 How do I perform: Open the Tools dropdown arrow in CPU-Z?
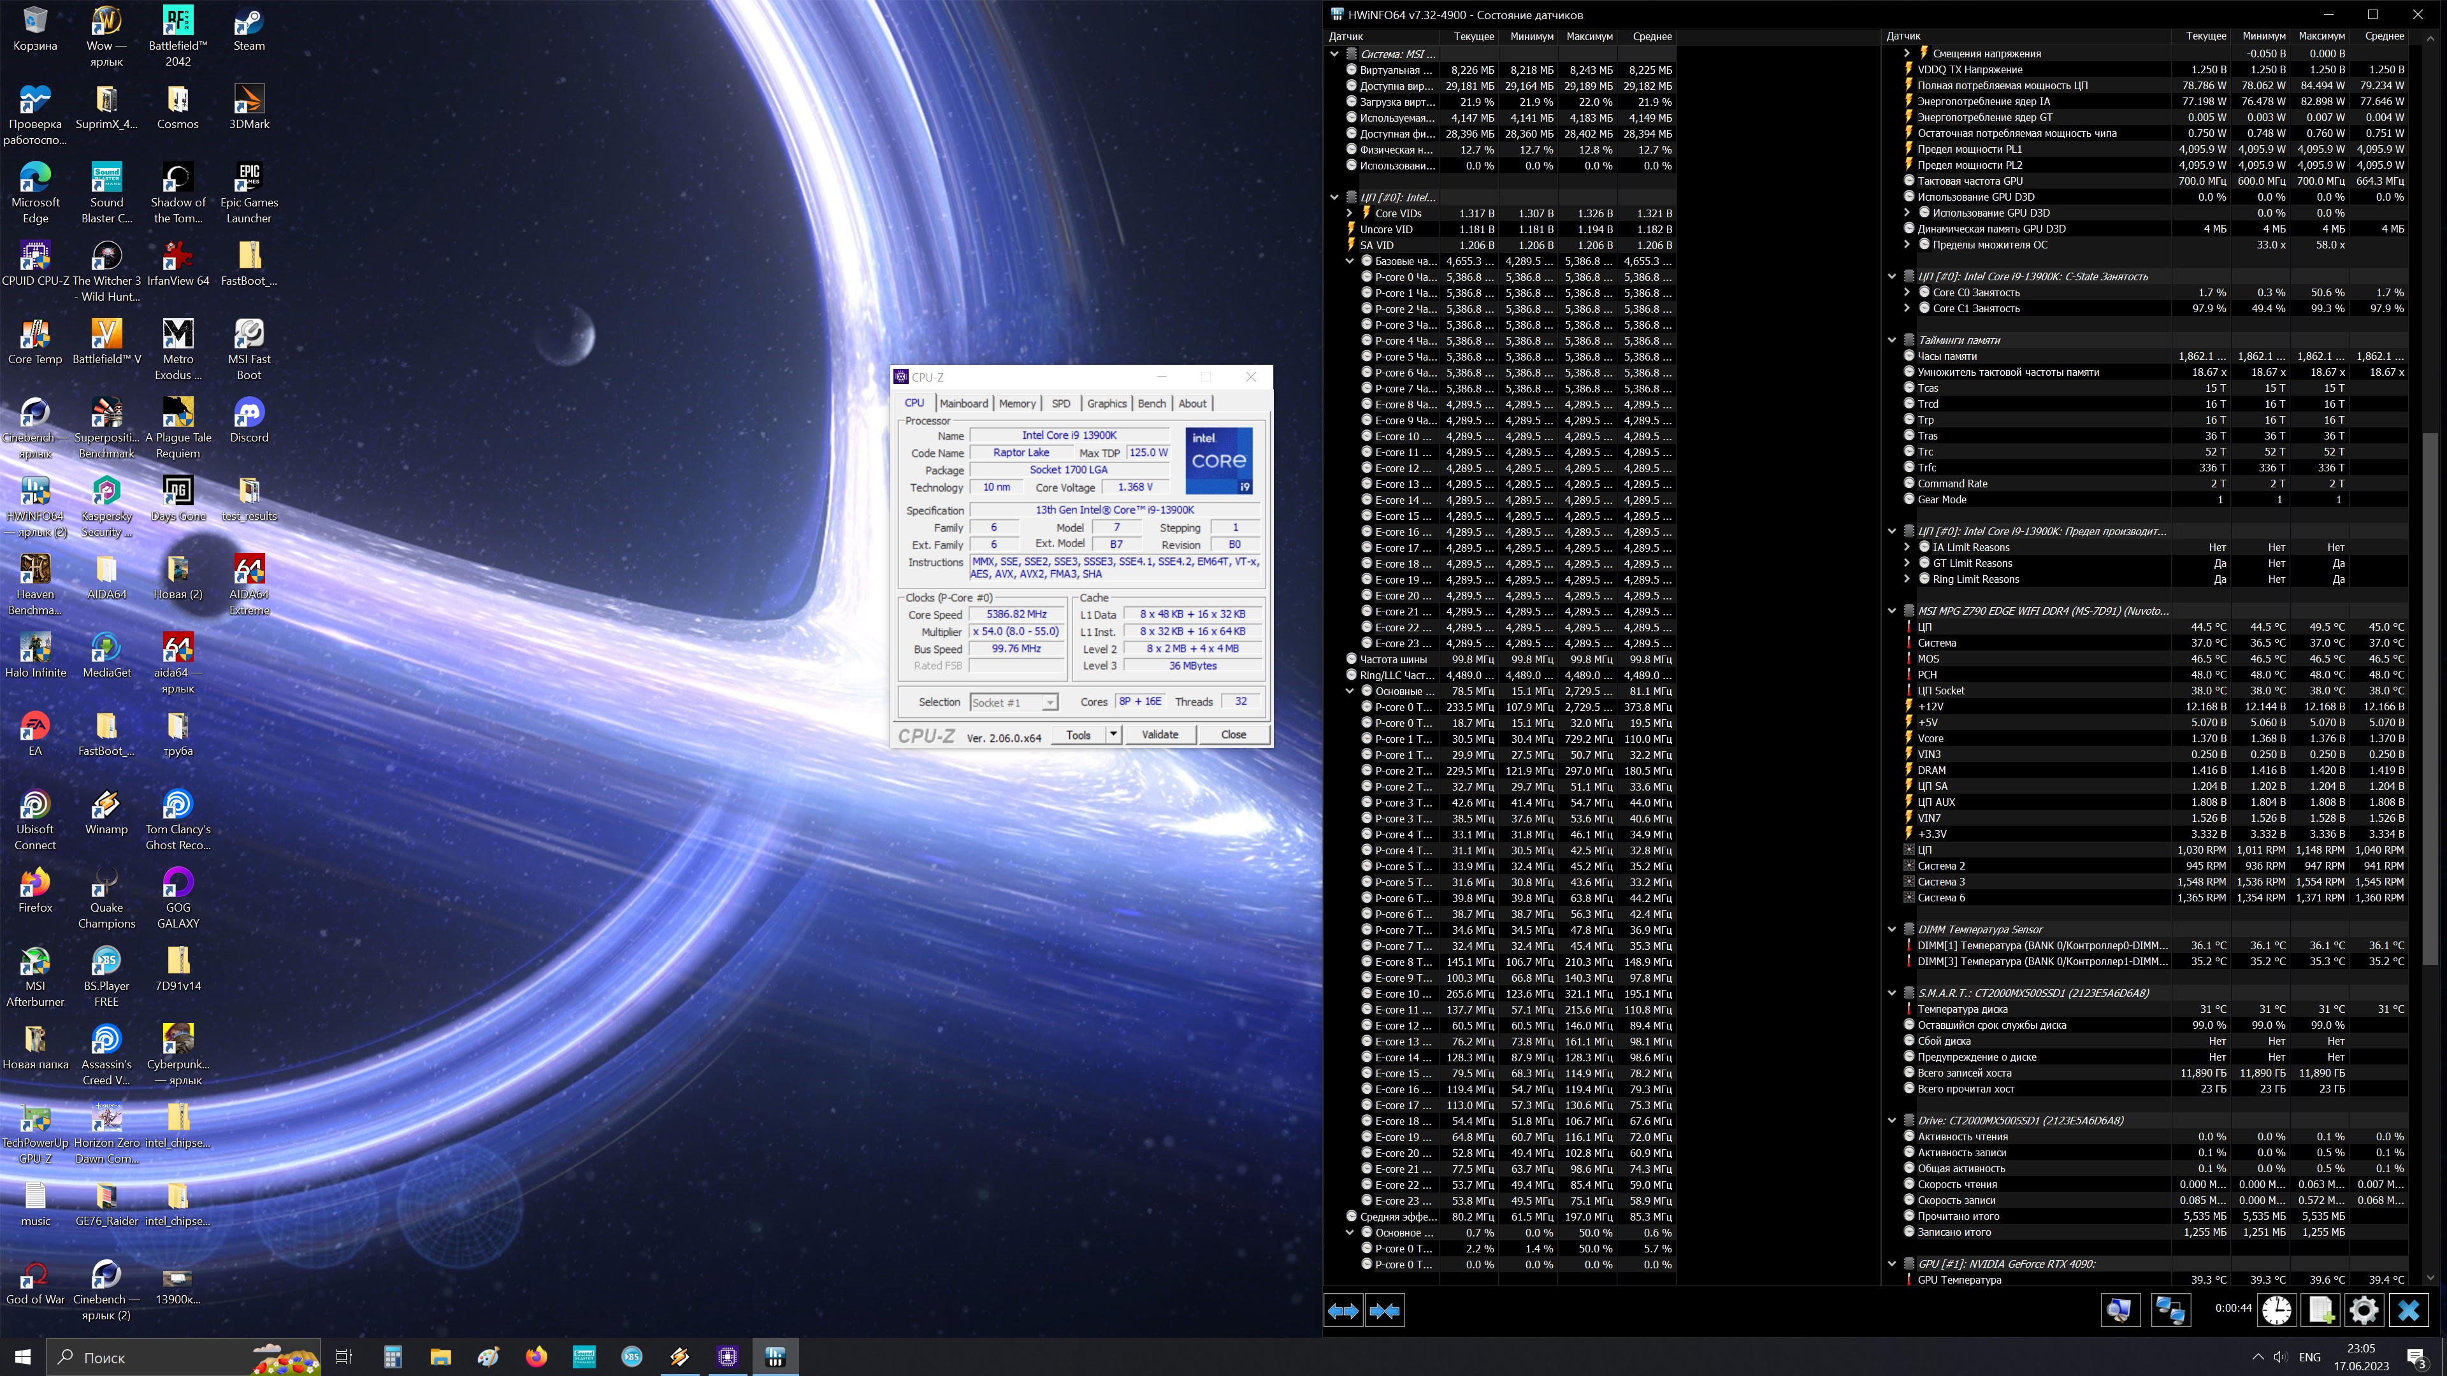(1113, 734)
